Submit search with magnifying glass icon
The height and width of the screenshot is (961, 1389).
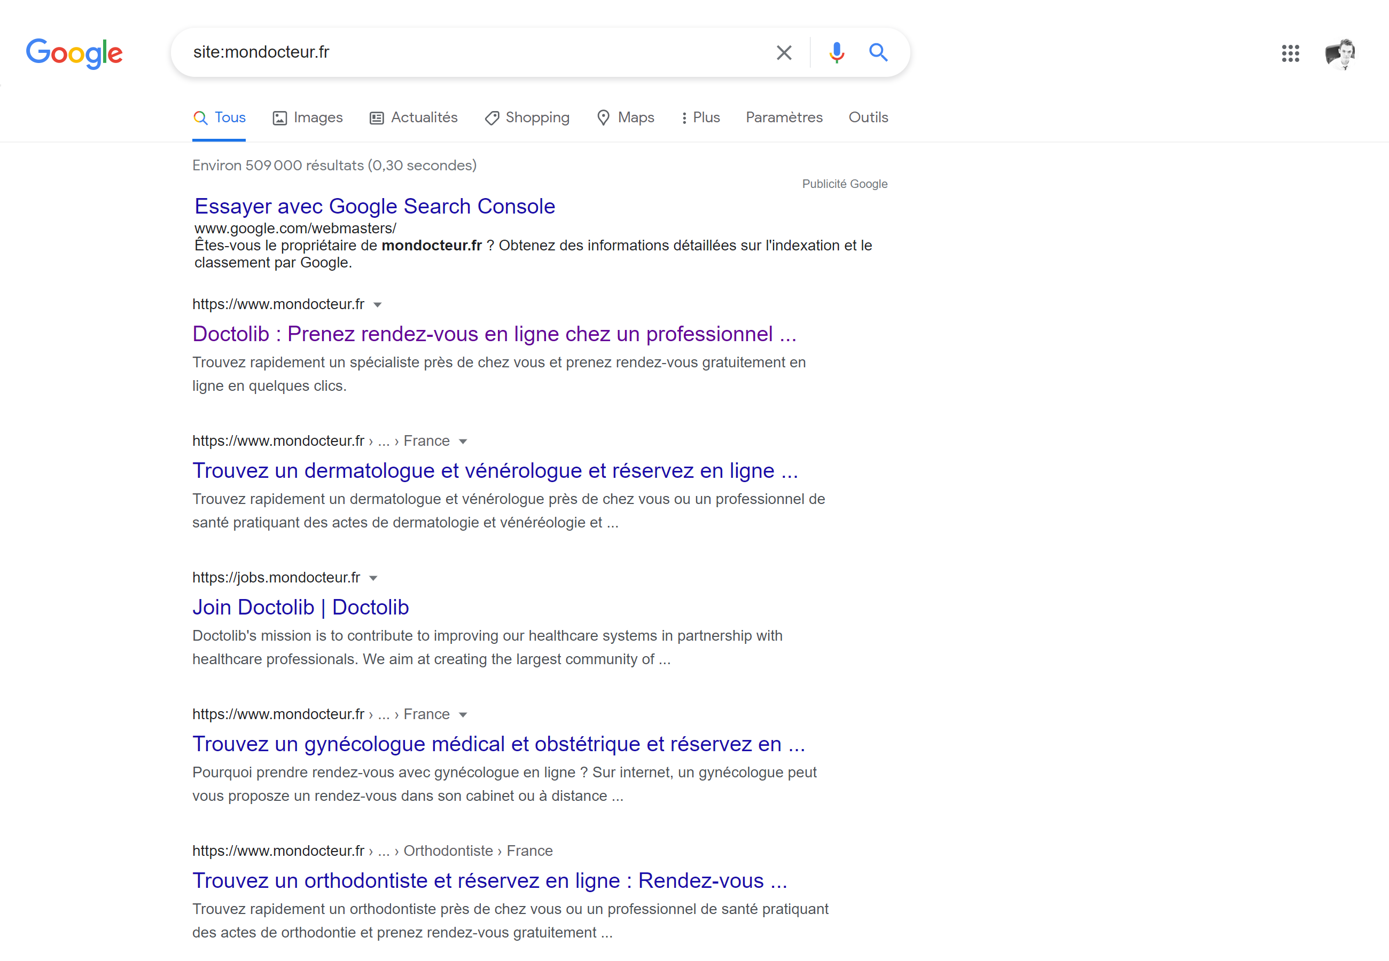point(878,53)
